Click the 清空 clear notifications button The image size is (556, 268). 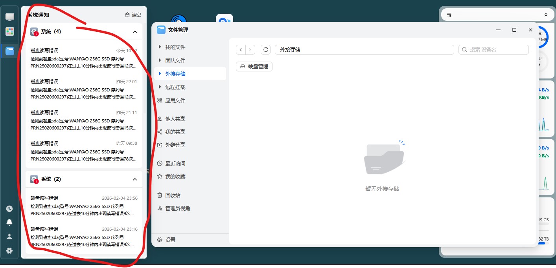point(133,15)
